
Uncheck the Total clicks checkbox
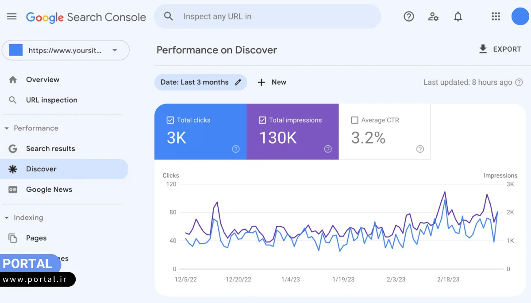(x=170, y=120)
